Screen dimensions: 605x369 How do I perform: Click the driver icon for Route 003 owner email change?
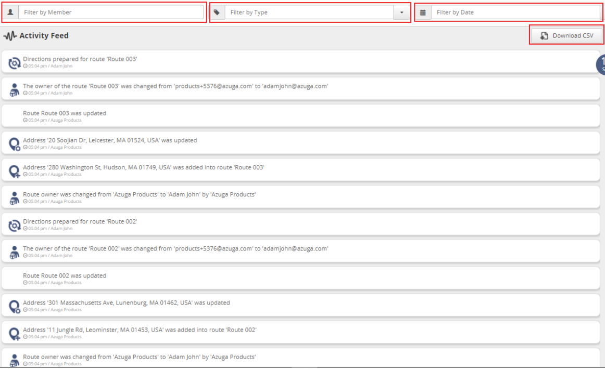[x=14, y=90]
